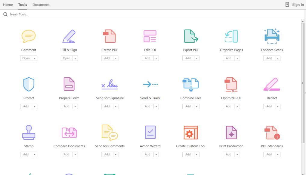The image size is (306, 175).
Task: Add the Edit PDF tool
Action: click(x=148, y=58)
